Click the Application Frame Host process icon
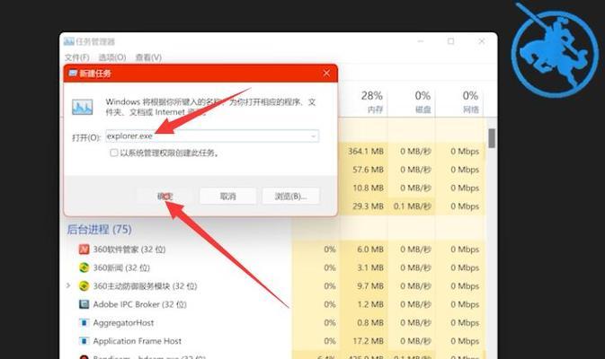 click(84, 341)
